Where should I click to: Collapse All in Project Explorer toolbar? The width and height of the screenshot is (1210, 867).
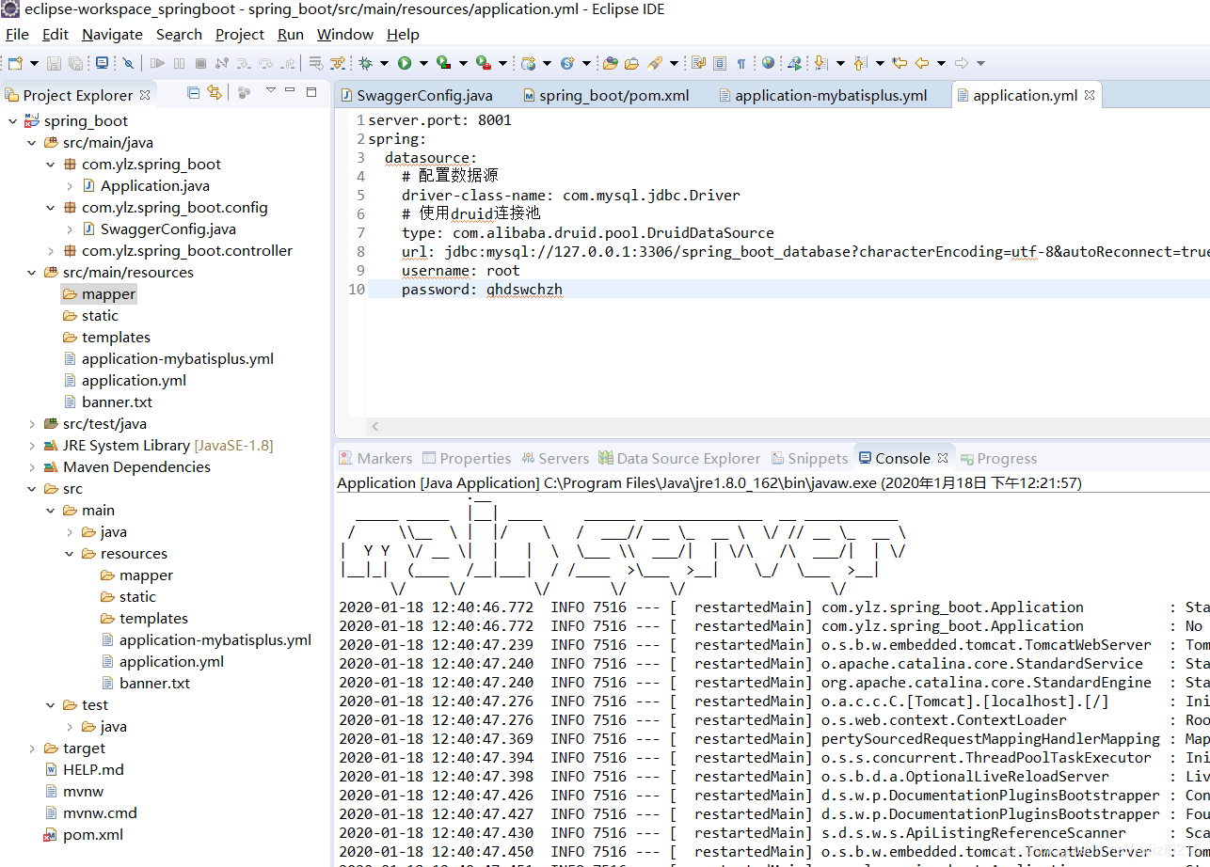tap(194, 94)
